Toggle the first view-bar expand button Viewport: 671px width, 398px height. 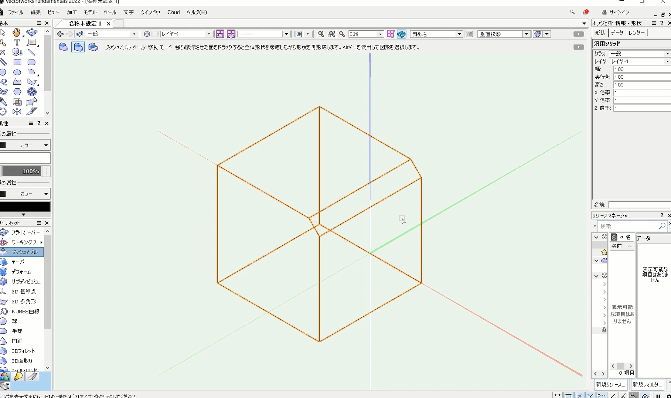click(579, 34)
